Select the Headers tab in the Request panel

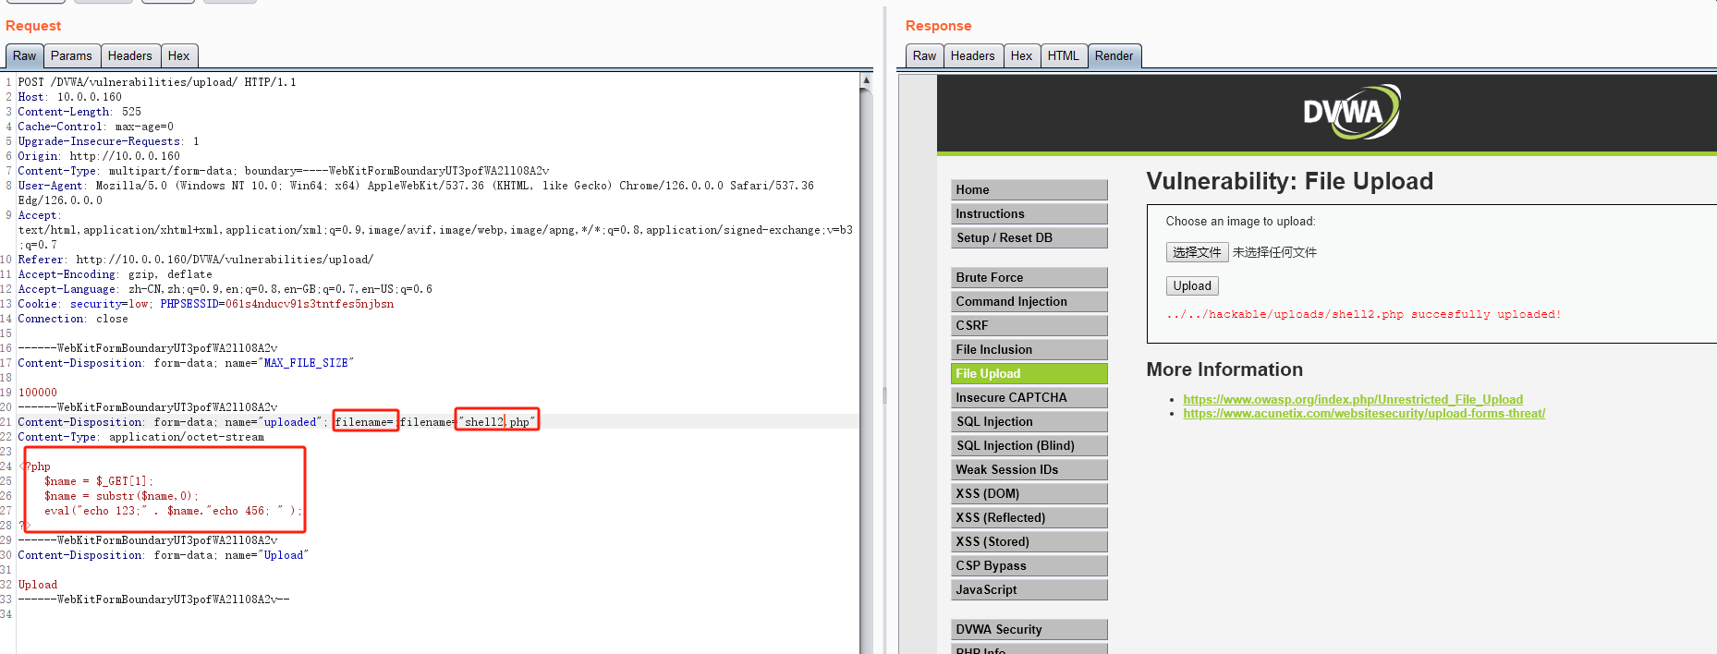[x=130, y=55]
